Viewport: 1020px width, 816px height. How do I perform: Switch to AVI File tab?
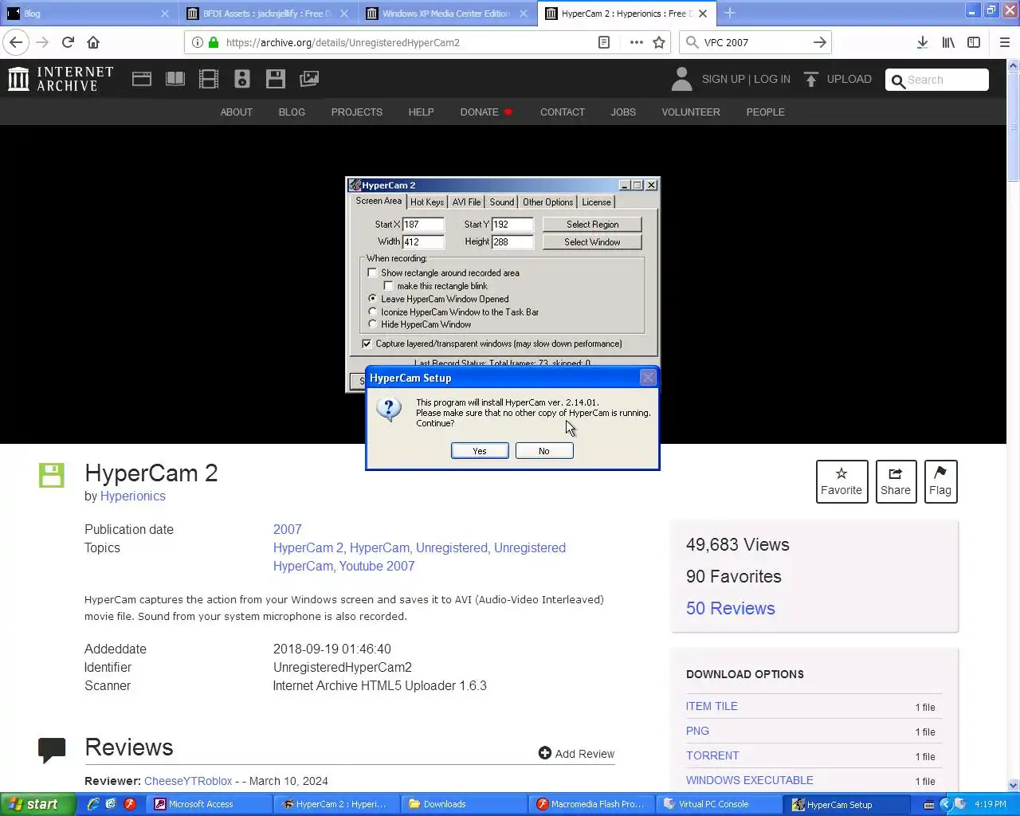pyautogui.click(x=466, y=202)
